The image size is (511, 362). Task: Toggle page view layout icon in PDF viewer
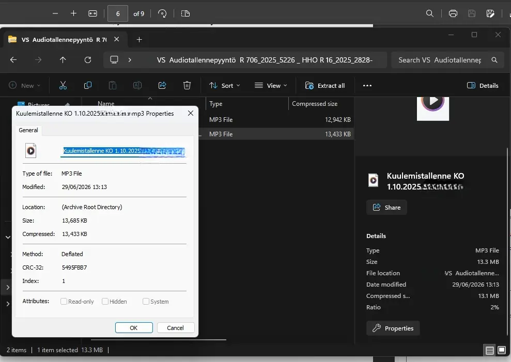(x=185, y=13)
